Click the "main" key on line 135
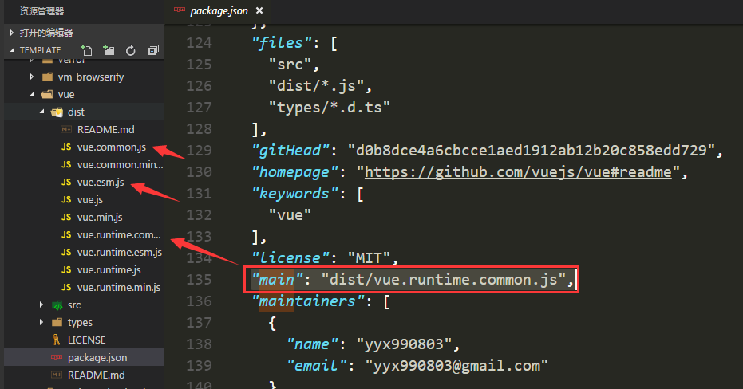The height and width of the screenshot is (389, 743). [277, 280]
